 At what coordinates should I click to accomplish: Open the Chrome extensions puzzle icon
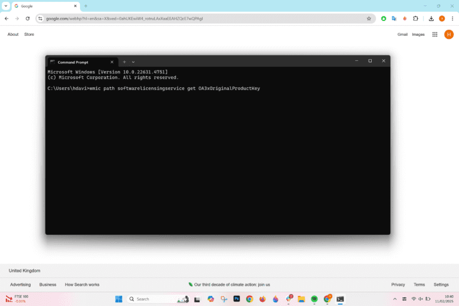pos(415,19)
